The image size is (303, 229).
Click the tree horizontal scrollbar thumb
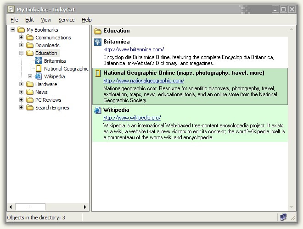pyautogui.click(x=30, y=207)
